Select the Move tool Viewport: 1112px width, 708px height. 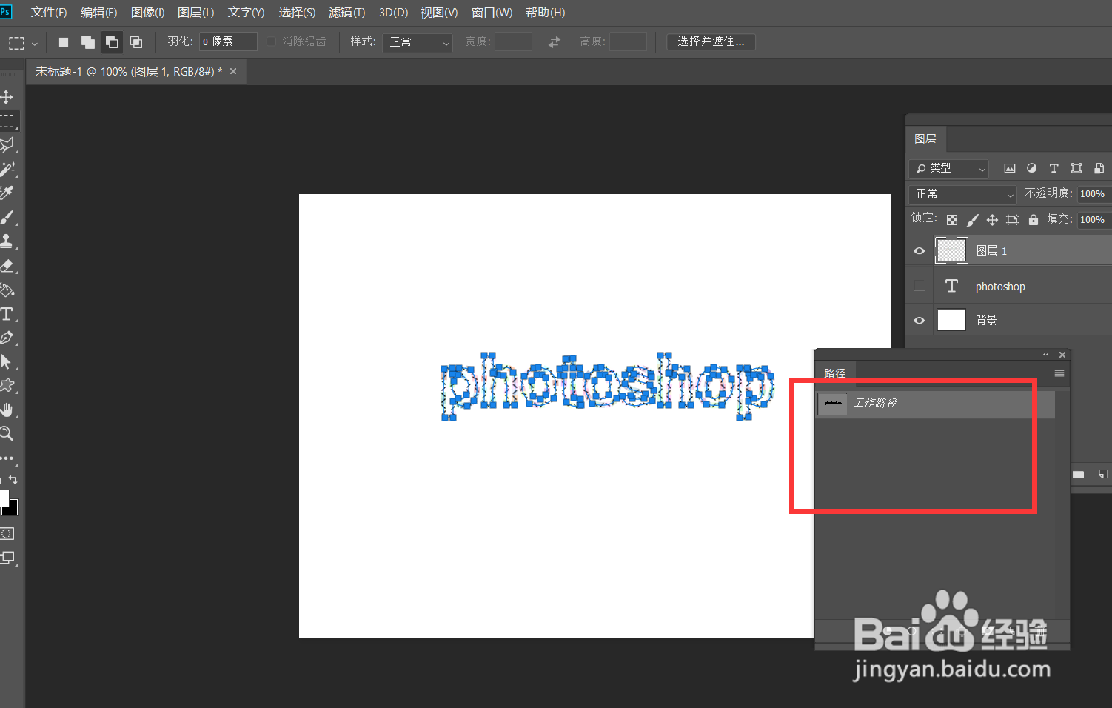[7, 97]
